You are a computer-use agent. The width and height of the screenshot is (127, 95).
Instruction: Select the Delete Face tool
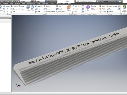point(61,12)
